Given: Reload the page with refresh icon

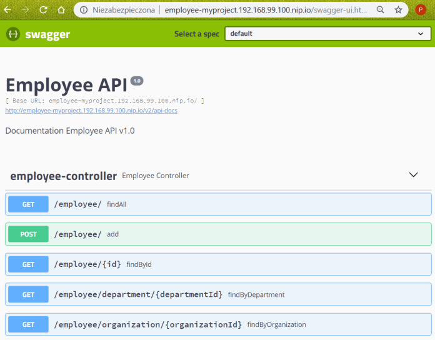Looking at the screenshot, I should (x=43, y=10).
